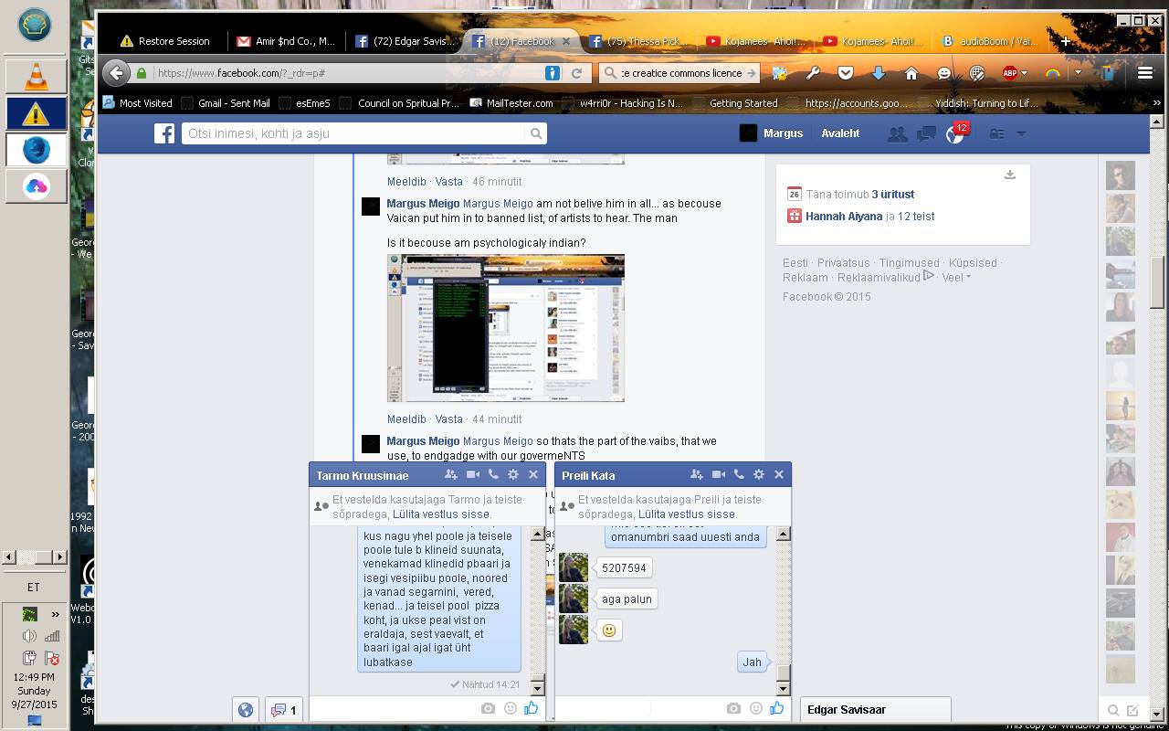Click the 12:49 PM clock
The height and width of the screenshot is (731, 1169).
tap(34, 677)
